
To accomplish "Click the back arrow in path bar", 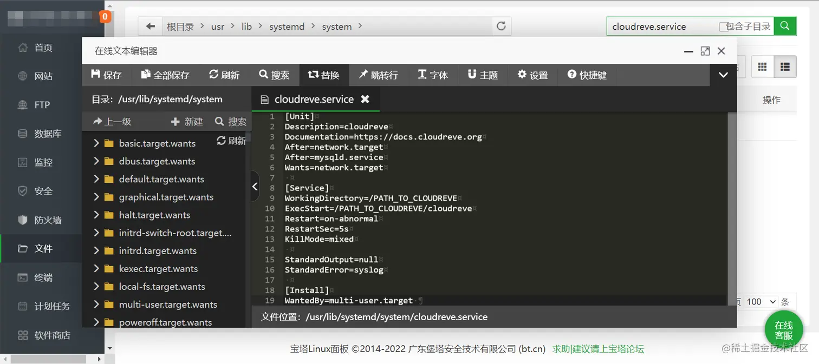I will point(151,26).
